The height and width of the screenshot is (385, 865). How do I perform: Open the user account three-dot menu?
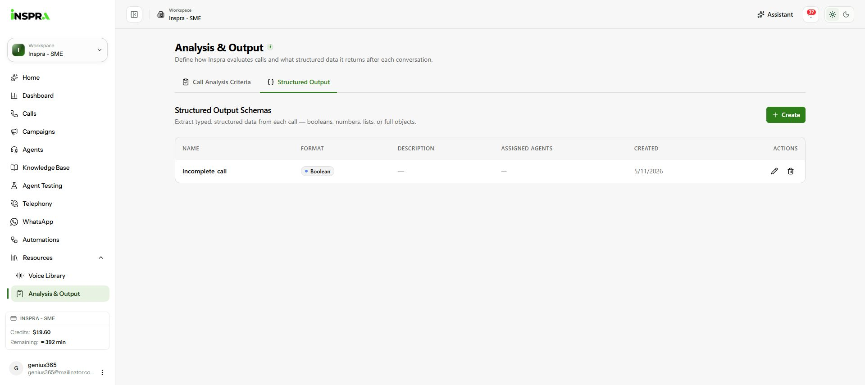point(102,372)
